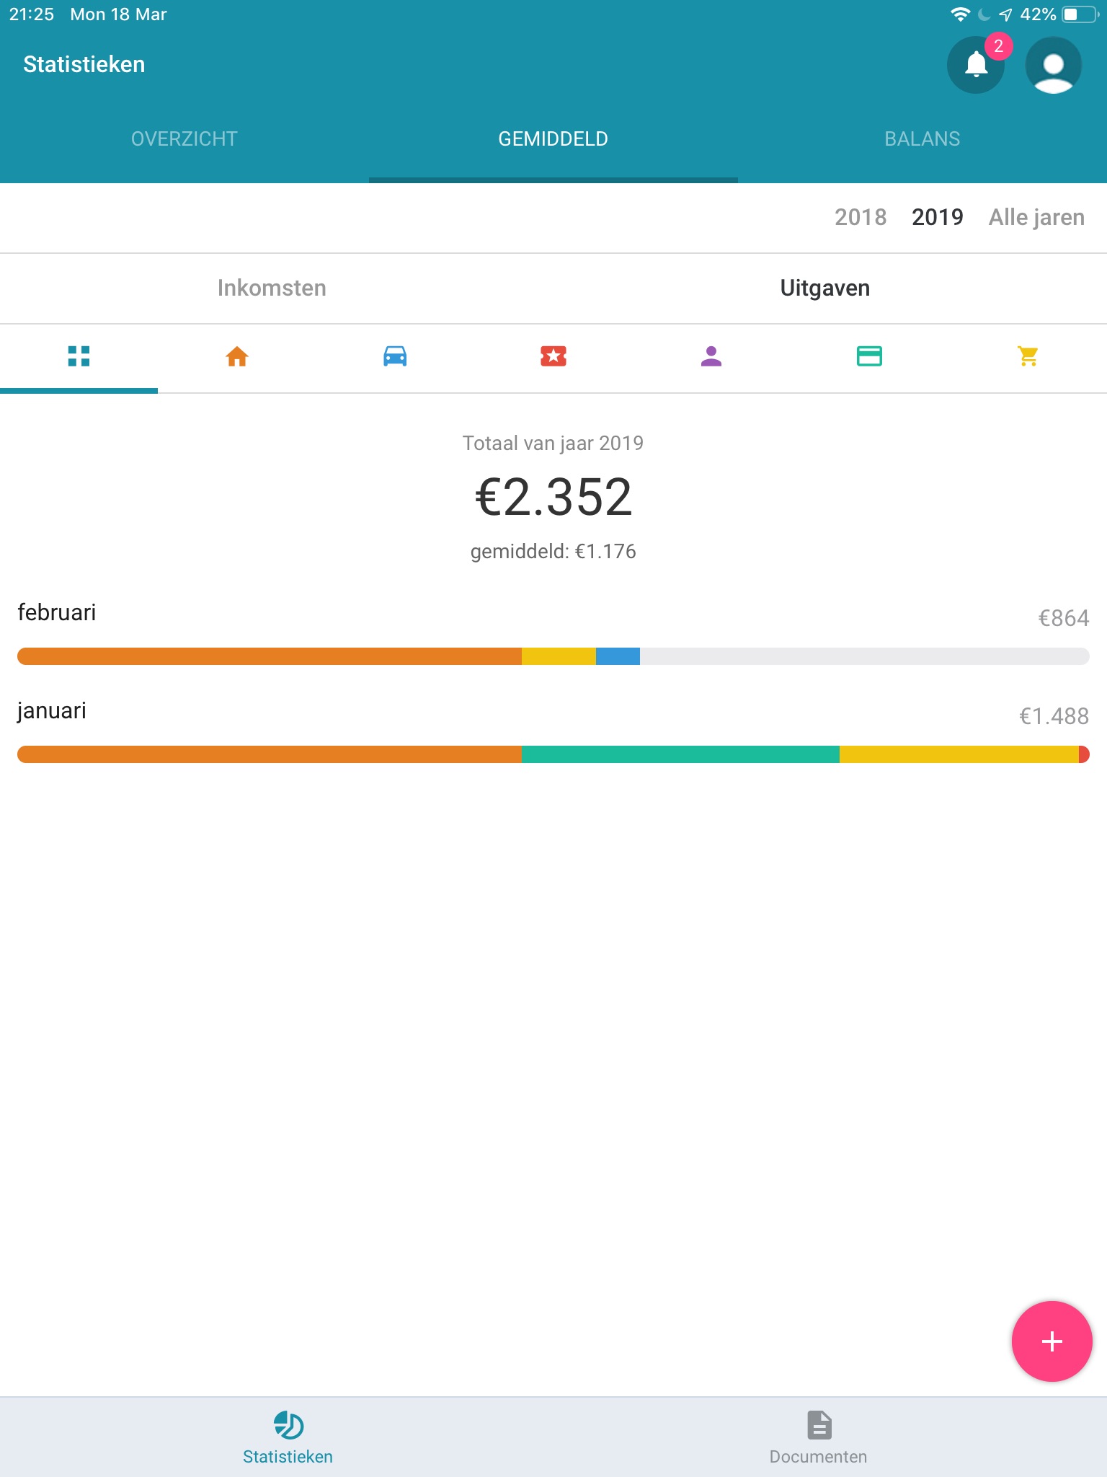Viewport: 1107px width, 1477px height.
Task: Switch to the BALANS tab
Action: coord(922,138)
